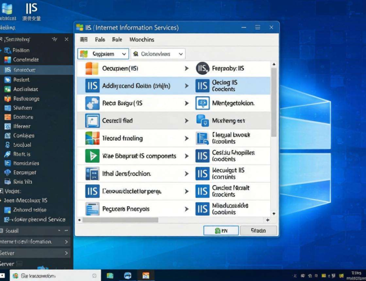Expand the Addigecend Roltin row arrow
The width and height of the screenshot is (366, 281).
pos(187,86)
